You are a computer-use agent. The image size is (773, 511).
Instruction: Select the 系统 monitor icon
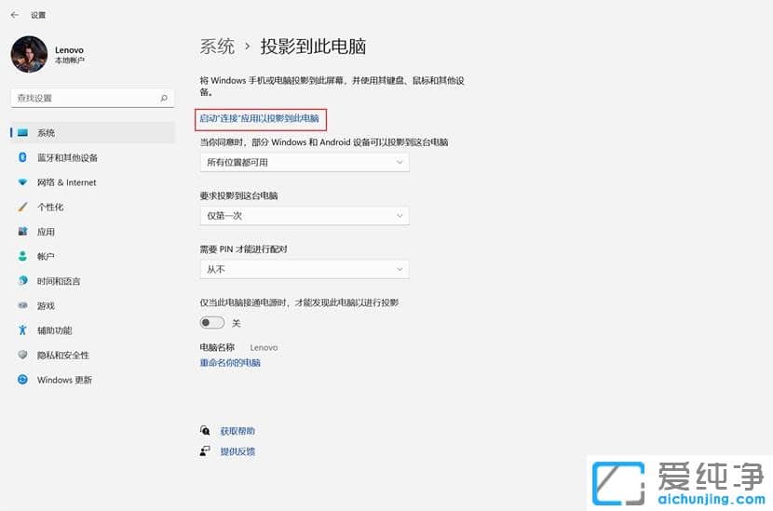[x=22, y=132]
